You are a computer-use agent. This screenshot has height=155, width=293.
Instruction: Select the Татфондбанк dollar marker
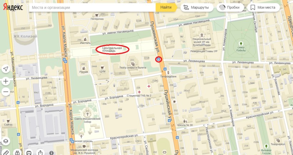168,73
